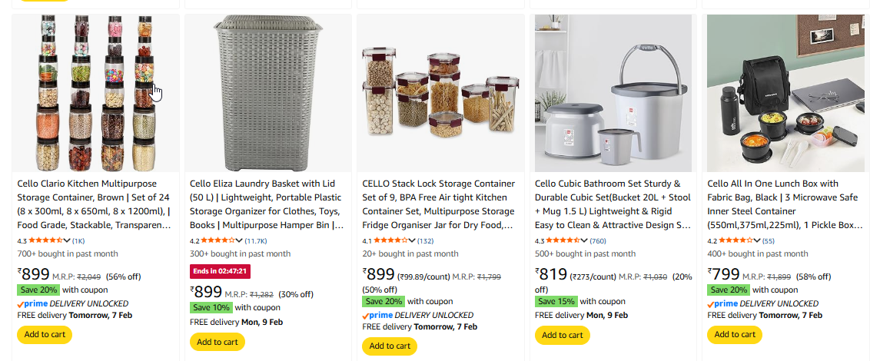Expand rating chevron for Cubic Bathroom Set
The width and height of the screenshot is (870, 361).
tap(585, 240)
